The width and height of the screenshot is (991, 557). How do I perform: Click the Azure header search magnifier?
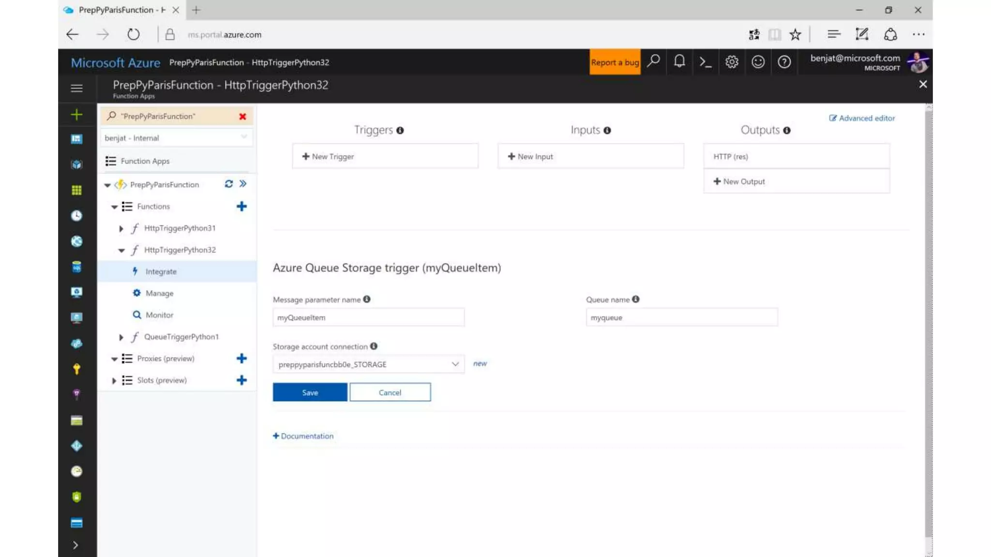click(654, 61)
